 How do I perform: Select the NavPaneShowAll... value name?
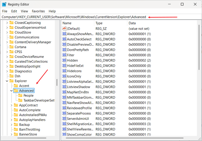(80, 103)
